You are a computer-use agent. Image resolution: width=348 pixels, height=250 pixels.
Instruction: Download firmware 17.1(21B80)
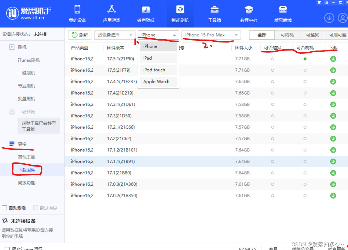coord(333,173)
